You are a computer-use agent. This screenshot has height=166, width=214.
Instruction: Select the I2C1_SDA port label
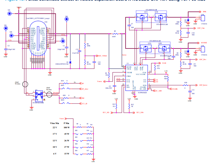tap(140, 113)
